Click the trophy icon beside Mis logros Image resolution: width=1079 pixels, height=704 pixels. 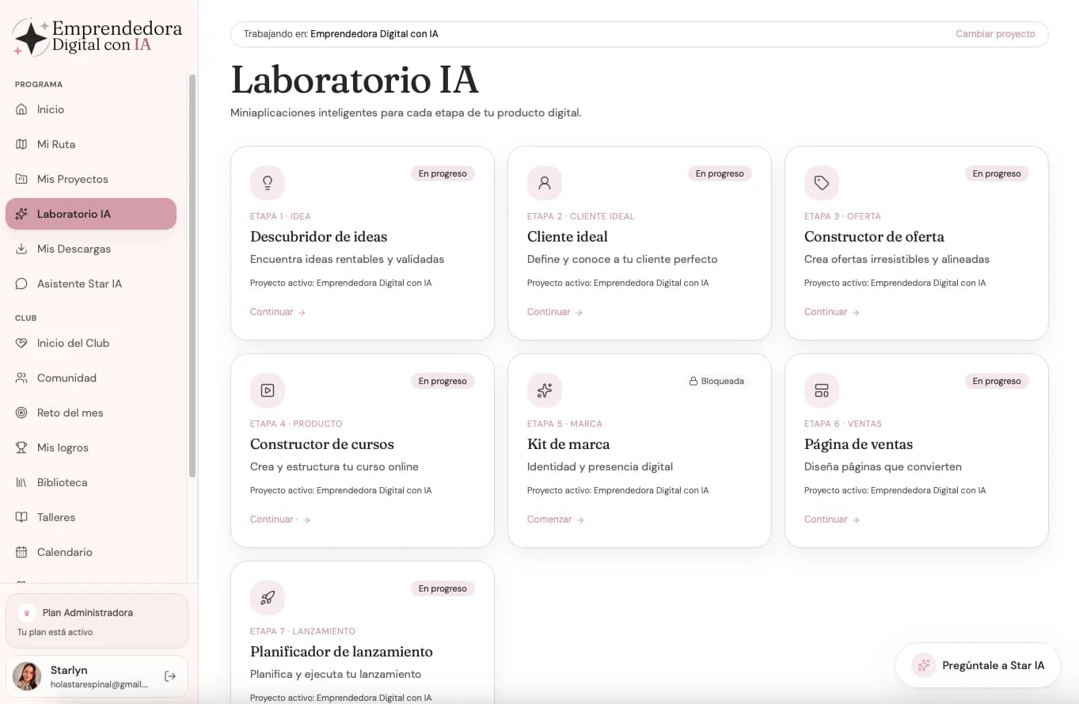tap(21, 447)
